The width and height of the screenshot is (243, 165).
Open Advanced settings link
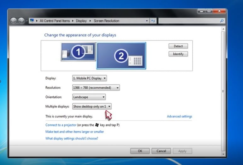point(179,116)
